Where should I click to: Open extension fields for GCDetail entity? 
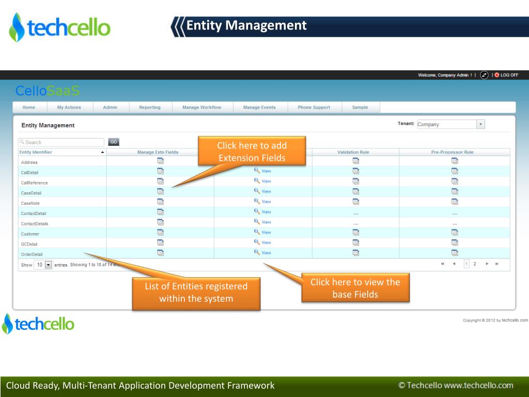(x=160, y=242)
